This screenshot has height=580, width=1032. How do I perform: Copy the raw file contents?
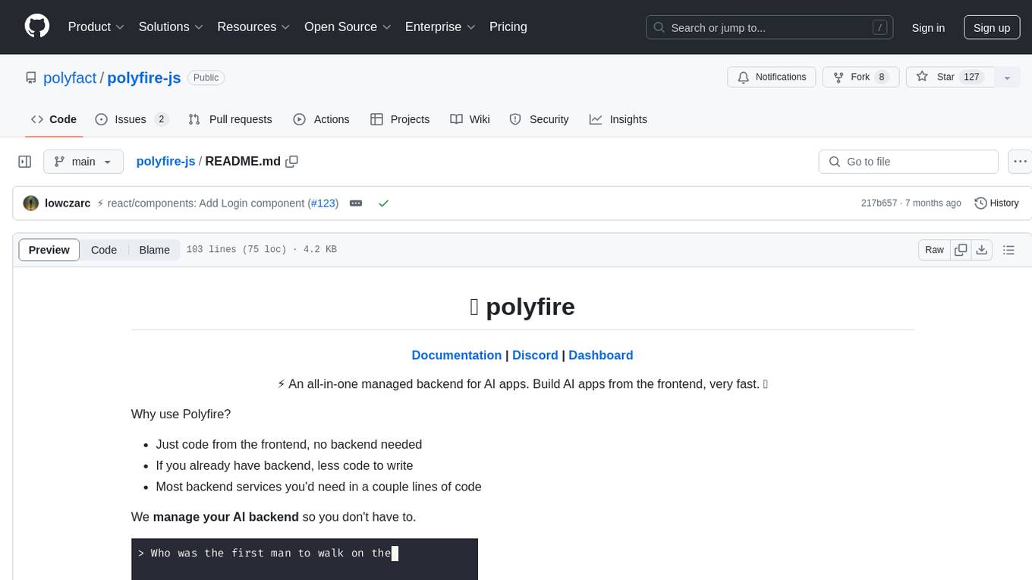961,250
